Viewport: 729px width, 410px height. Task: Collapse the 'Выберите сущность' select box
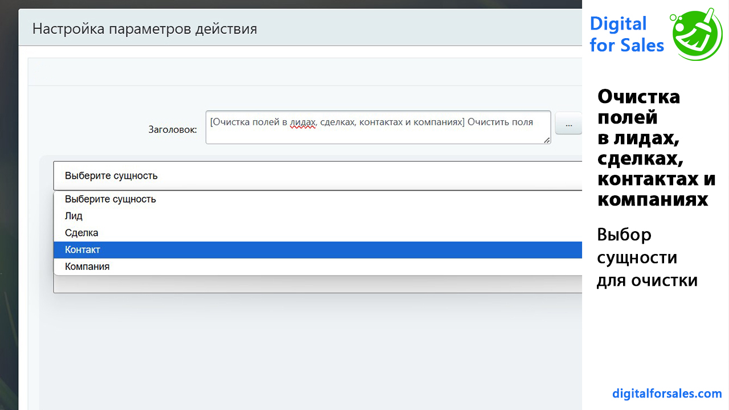(317, 176)
